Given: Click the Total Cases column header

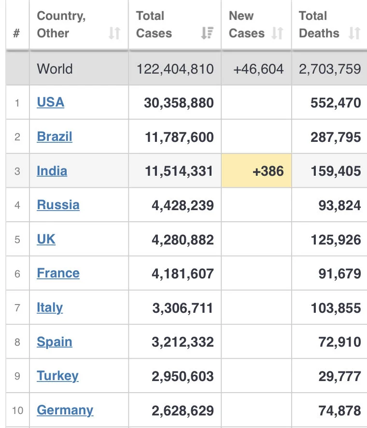Looking at the screenshot, I should pos(175,25).
